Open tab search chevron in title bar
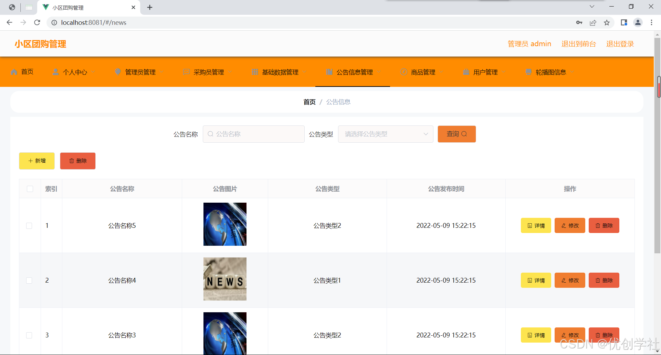The width and height of the screenshot is (661, 355). point(592,7)
